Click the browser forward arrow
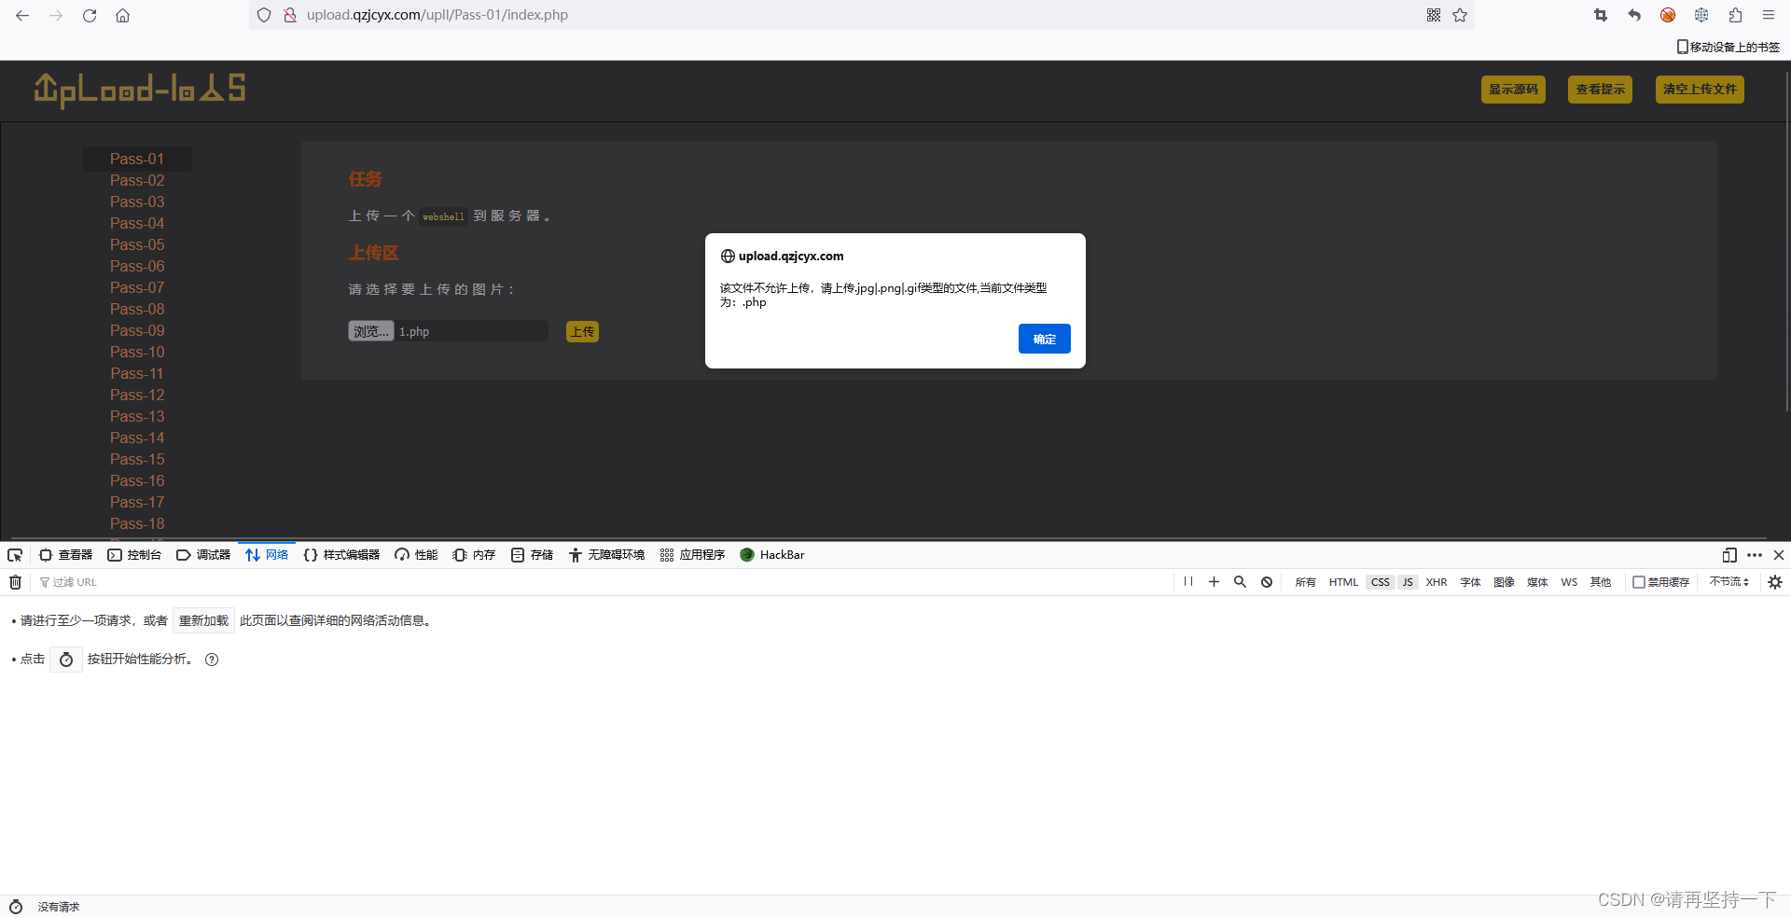Viewport: 1791px width, 917px height. coord(56,15)
